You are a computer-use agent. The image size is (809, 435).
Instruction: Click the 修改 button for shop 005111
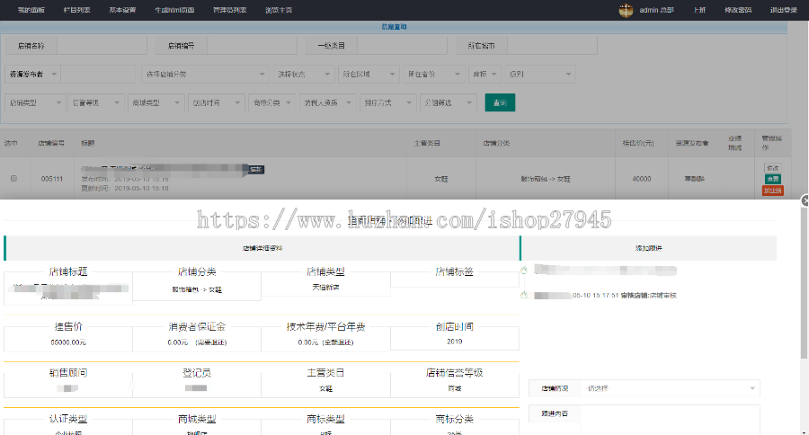[x=772, y=168]
